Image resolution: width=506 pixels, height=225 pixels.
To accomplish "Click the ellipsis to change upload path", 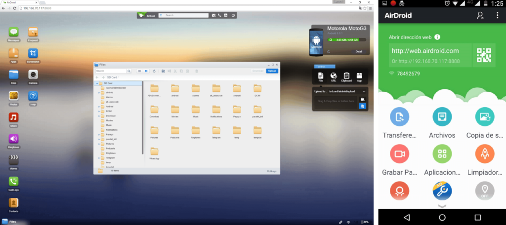I will tap(364, 92).
